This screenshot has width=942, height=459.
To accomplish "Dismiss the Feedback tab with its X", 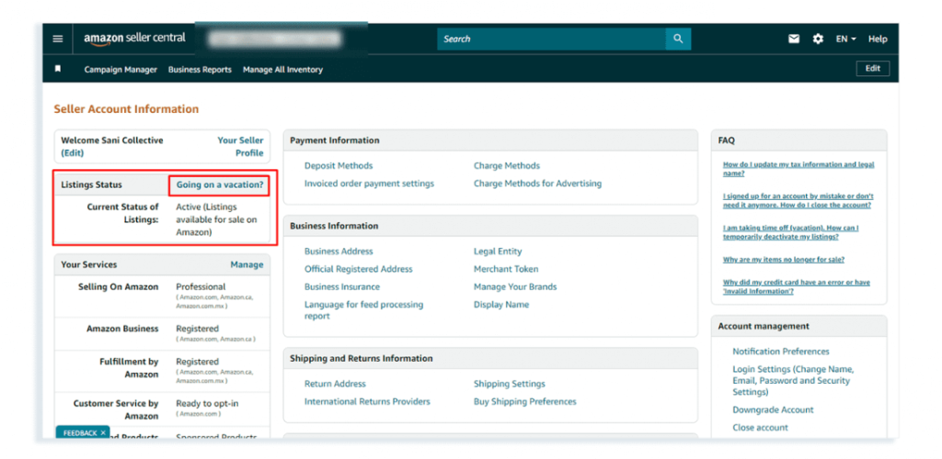I will pos(103,432).
